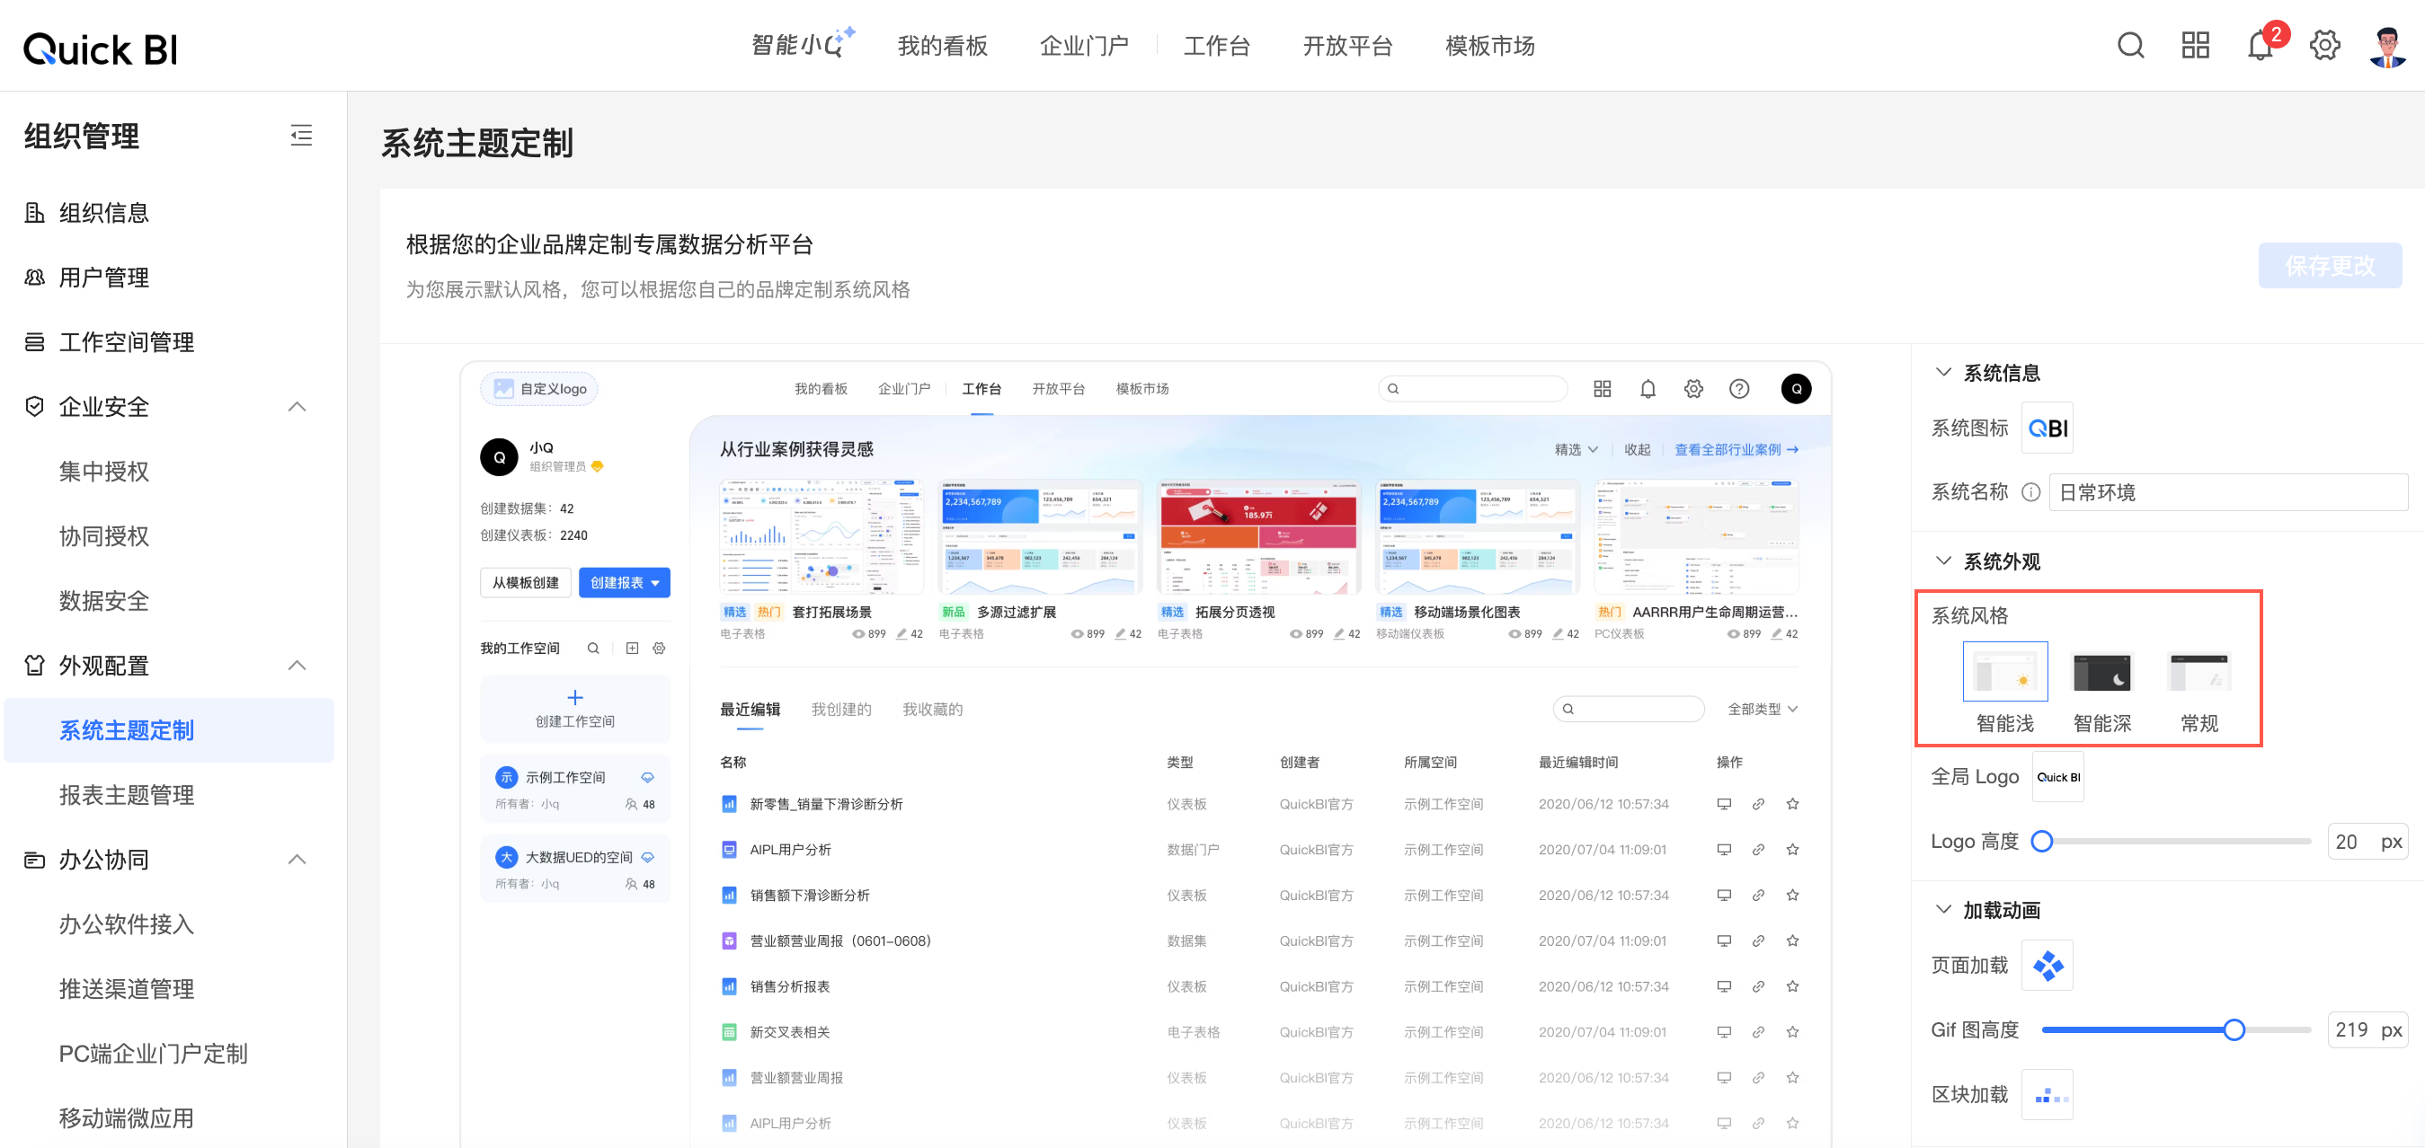Image resolution: width=2425 pixels, height=1148 pixels.
Task: Click the 页面加载 animation icon
Action: tap(2047, 965)
